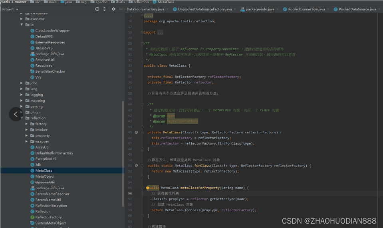Expand the folded header comment on line 1
383x228 pixels.
tap(142, 16)
